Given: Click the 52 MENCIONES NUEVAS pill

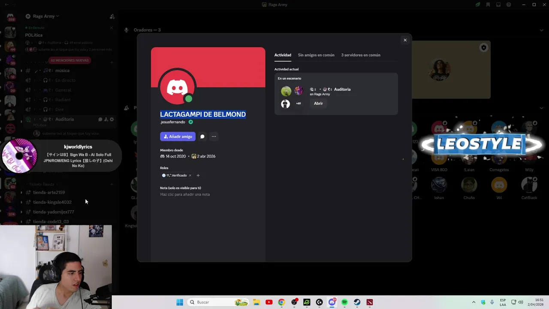Looking at the screenshot, I should (x=69, y=61).
